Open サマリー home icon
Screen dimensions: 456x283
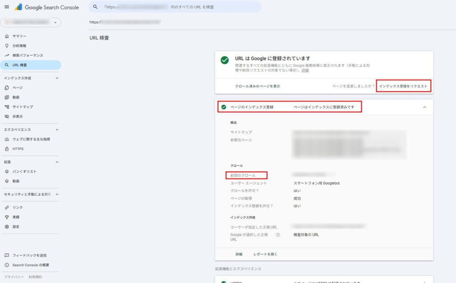(7, 36)
